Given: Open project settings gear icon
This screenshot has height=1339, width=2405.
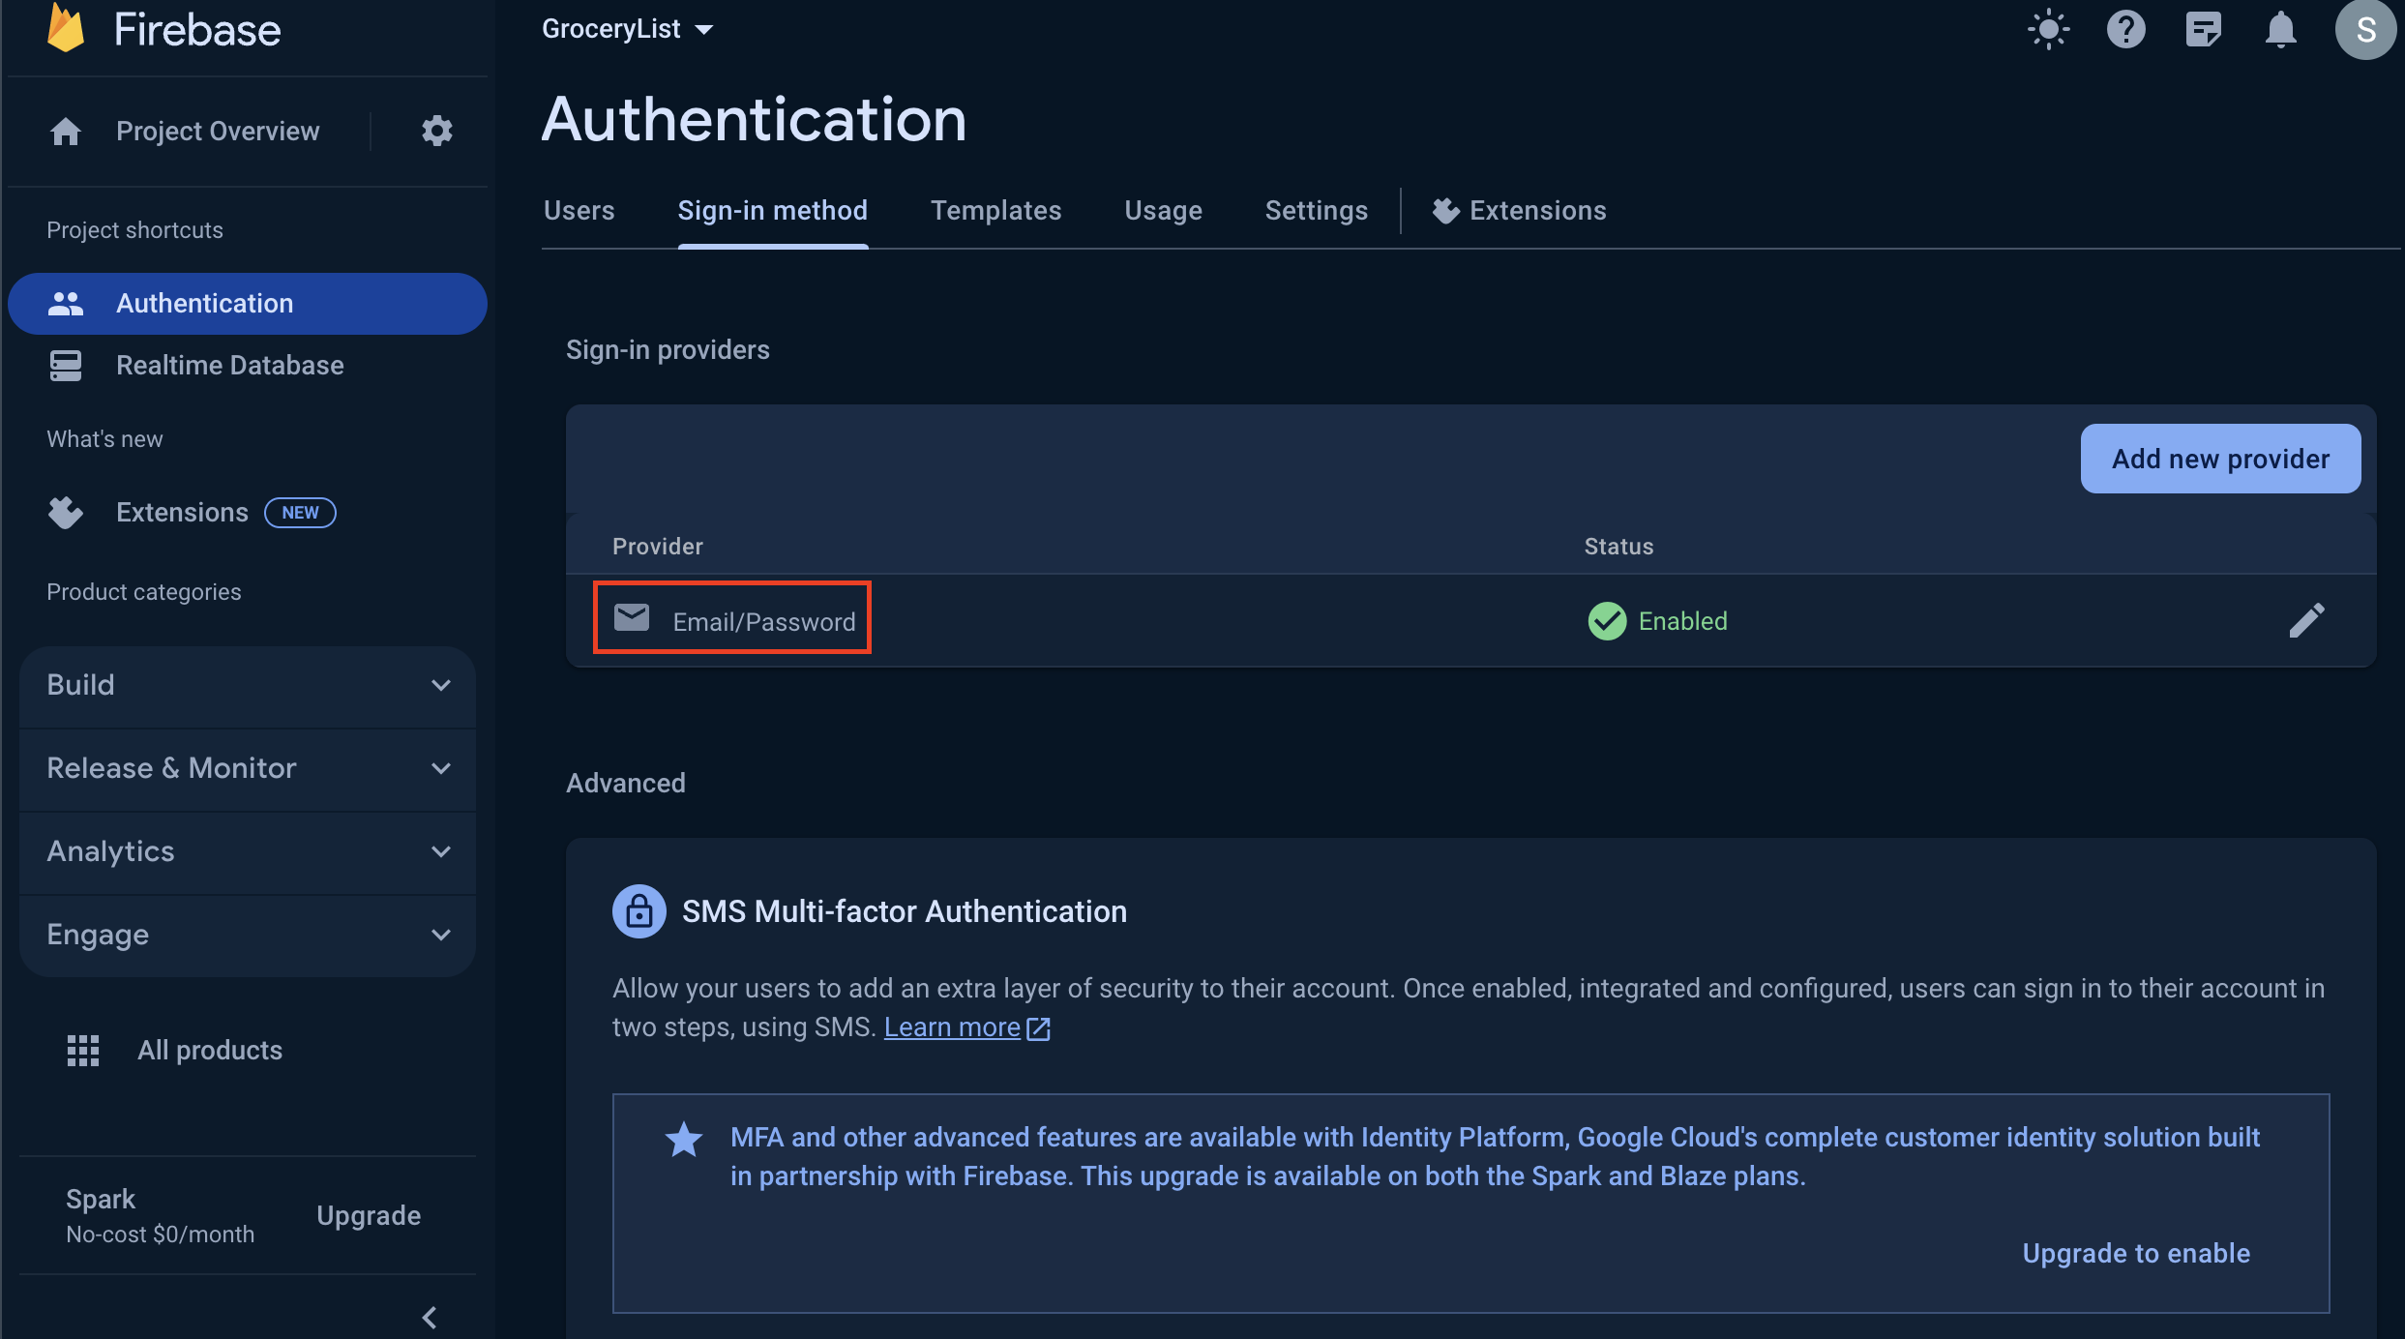Looking at the screenshot, I should [x=437, y=131].
